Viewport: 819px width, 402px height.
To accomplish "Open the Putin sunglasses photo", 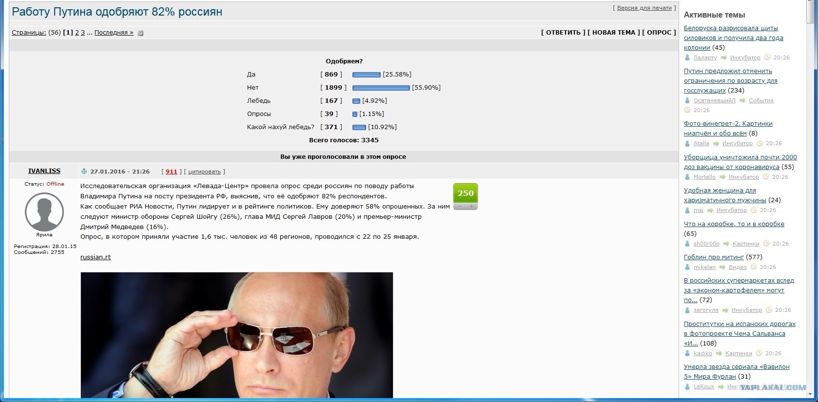I will tap(237, 335).
